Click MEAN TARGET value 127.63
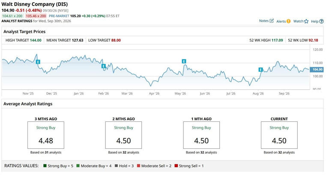 point(78,40)
